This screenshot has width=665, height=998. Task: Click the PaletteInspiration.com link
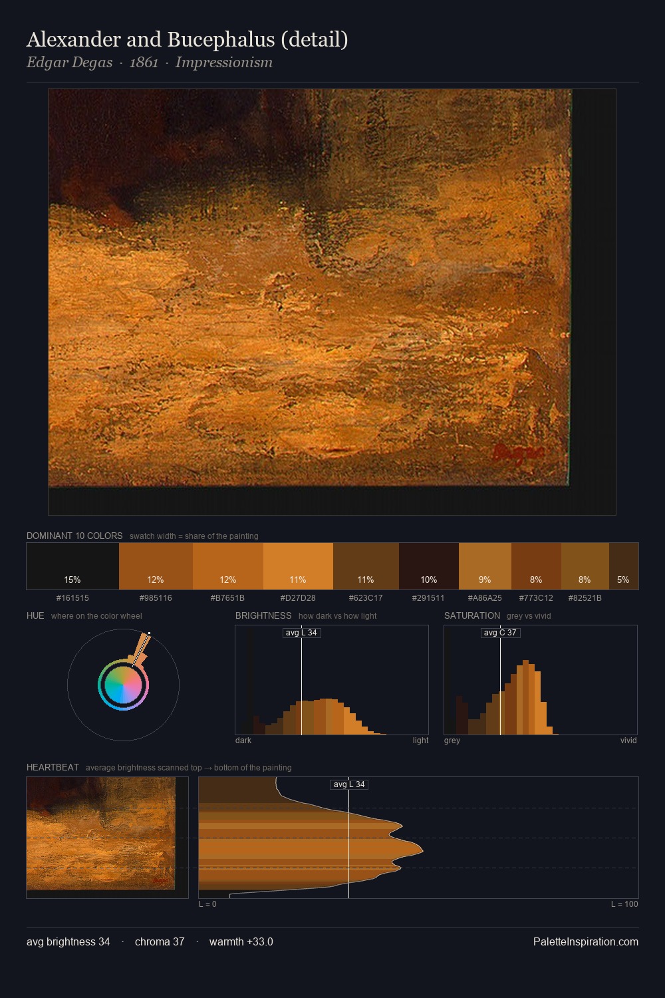[586, 941]
